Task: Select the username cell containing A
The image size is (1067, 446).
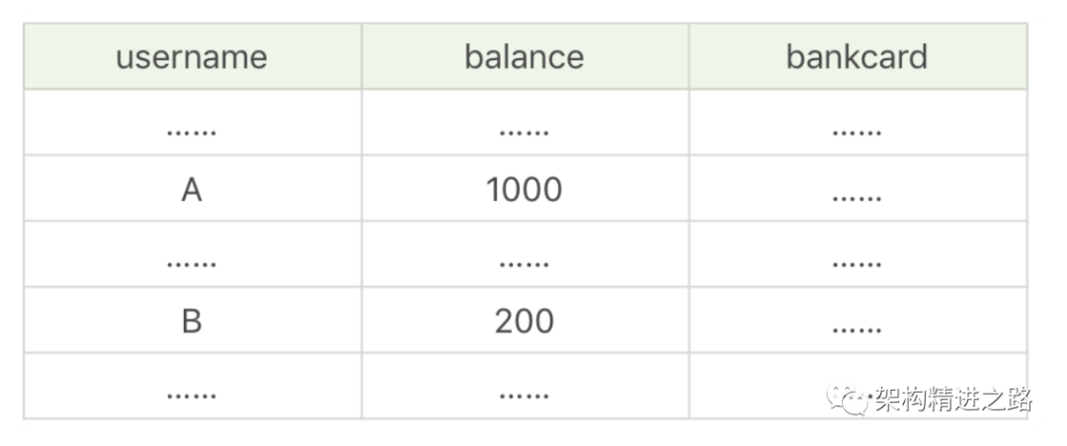Action: [192, 188]
